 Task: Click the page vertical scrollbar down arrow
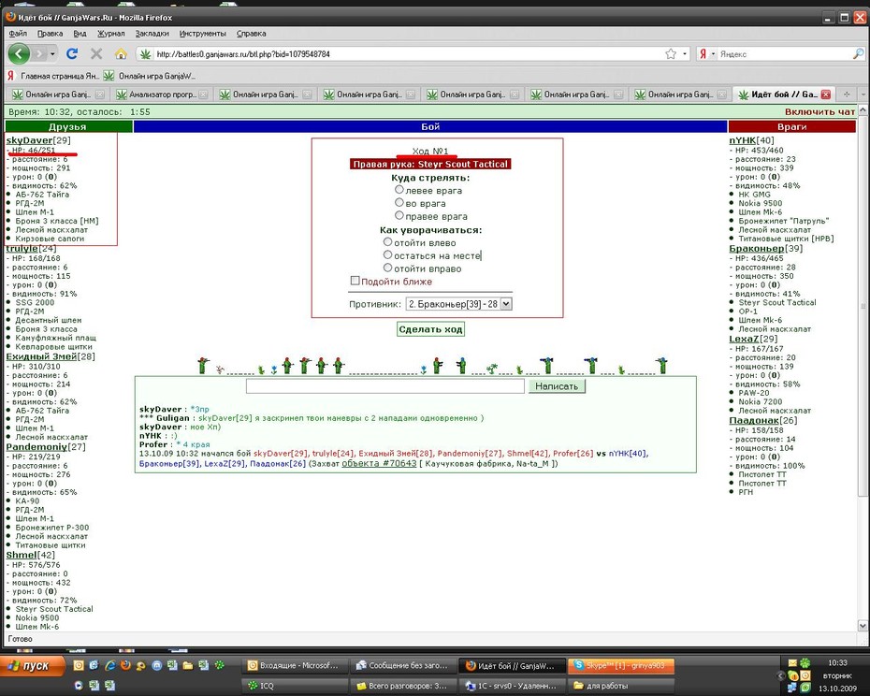click(863, 626)
